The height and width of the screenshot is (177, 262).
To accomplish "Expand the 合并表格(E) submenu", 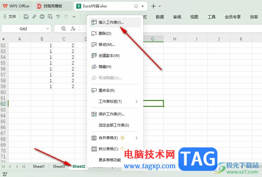I will coord(115,138).
